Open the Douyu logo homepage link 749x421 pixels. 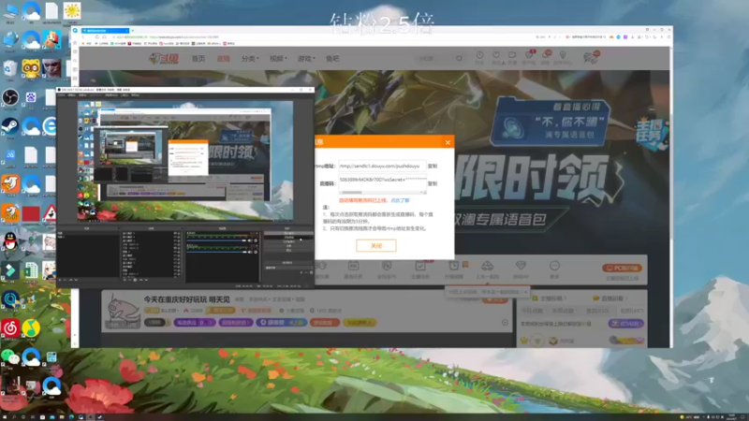click(164, 59)
